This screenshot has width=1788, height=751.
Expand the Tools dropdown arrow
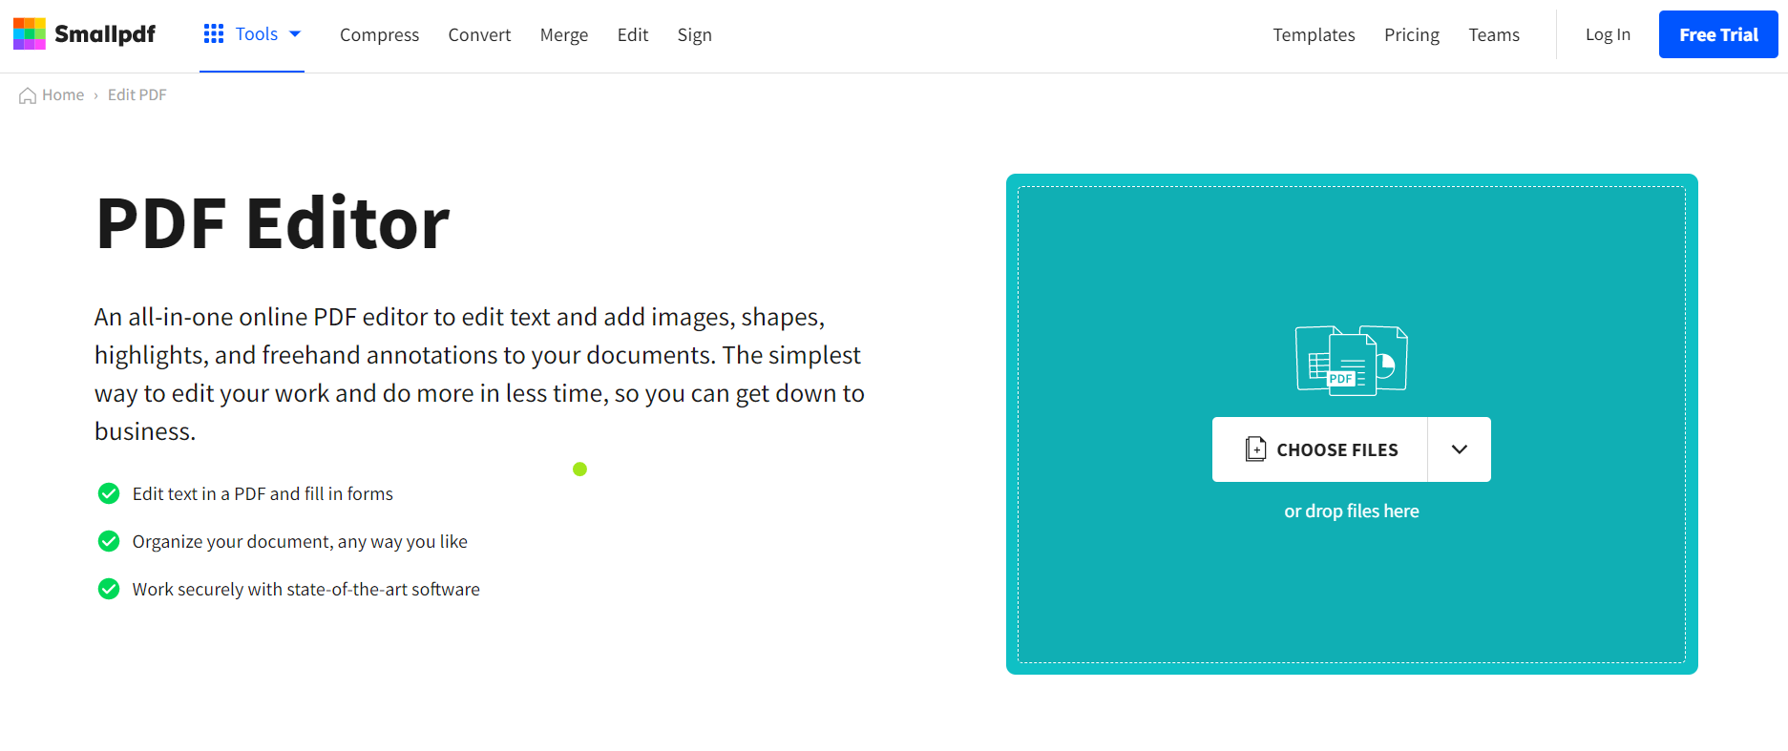coord(294,32)
